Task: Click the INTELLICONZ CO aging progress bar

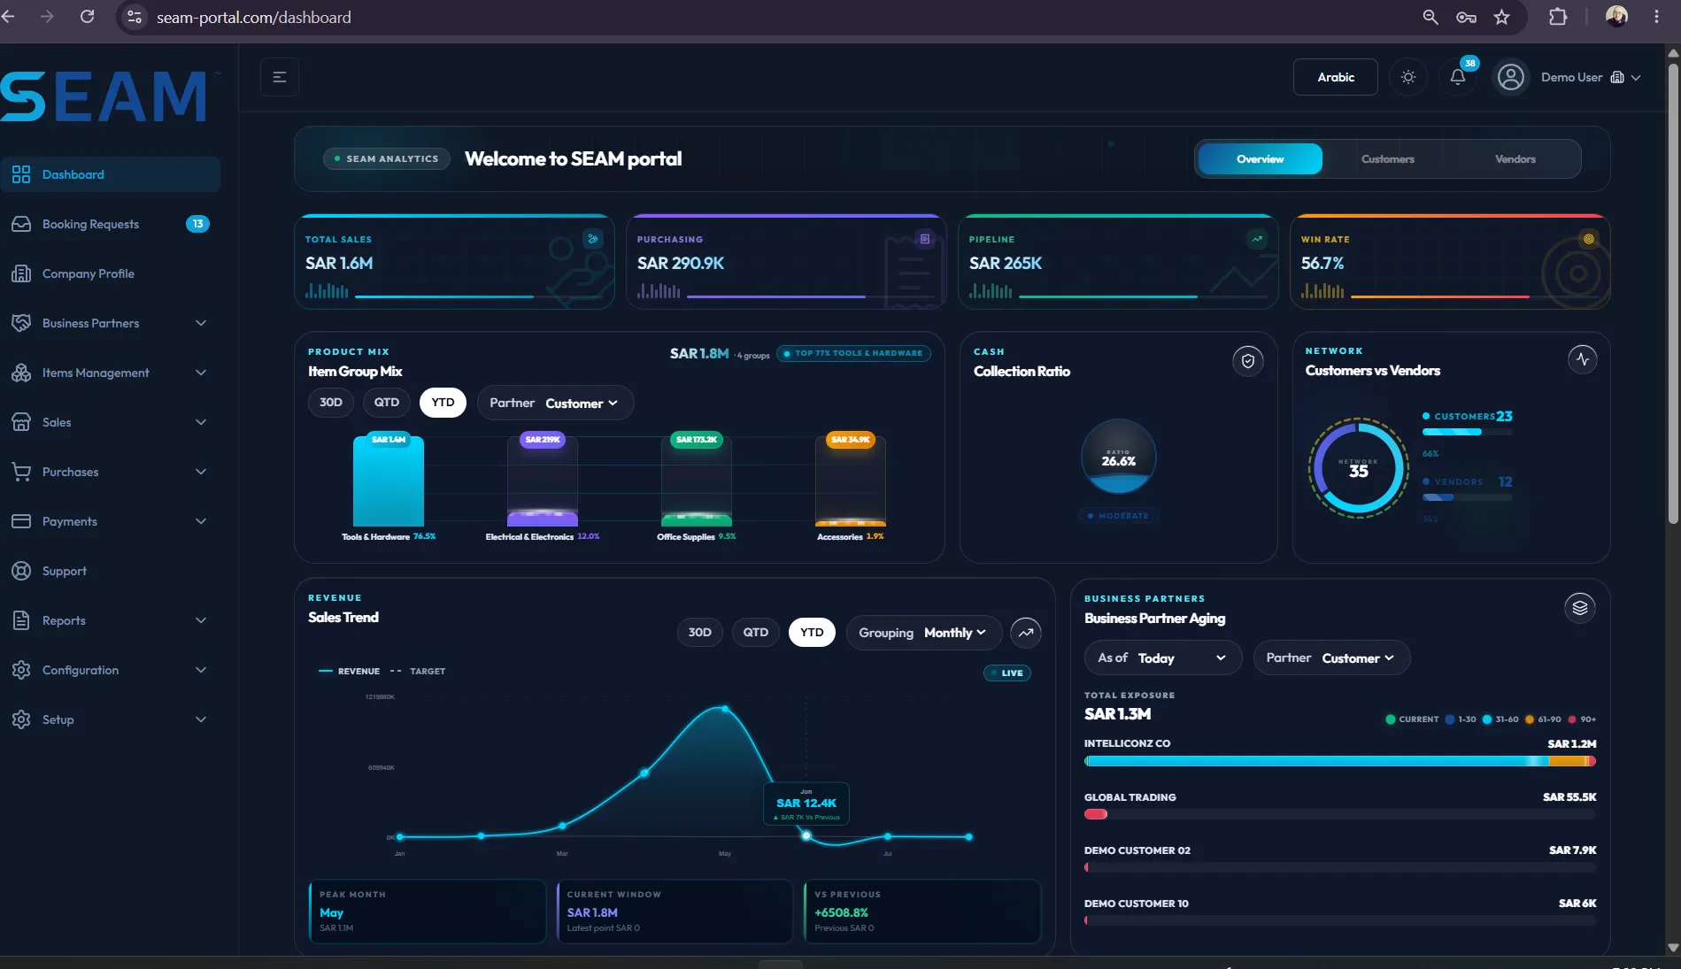Action: (1340, 761)
